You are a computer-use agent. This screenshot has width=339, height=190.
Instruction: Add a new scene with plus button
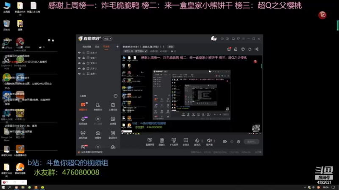(x=117, y=46)
